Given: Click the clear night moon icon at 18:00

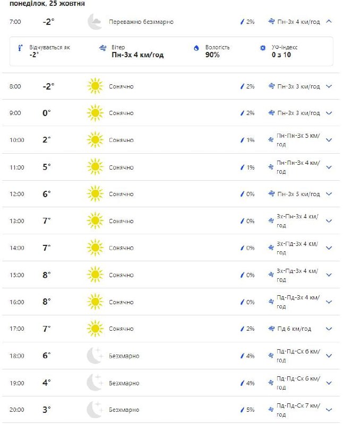Looking at the screenshot, I should tap(95, 356).
